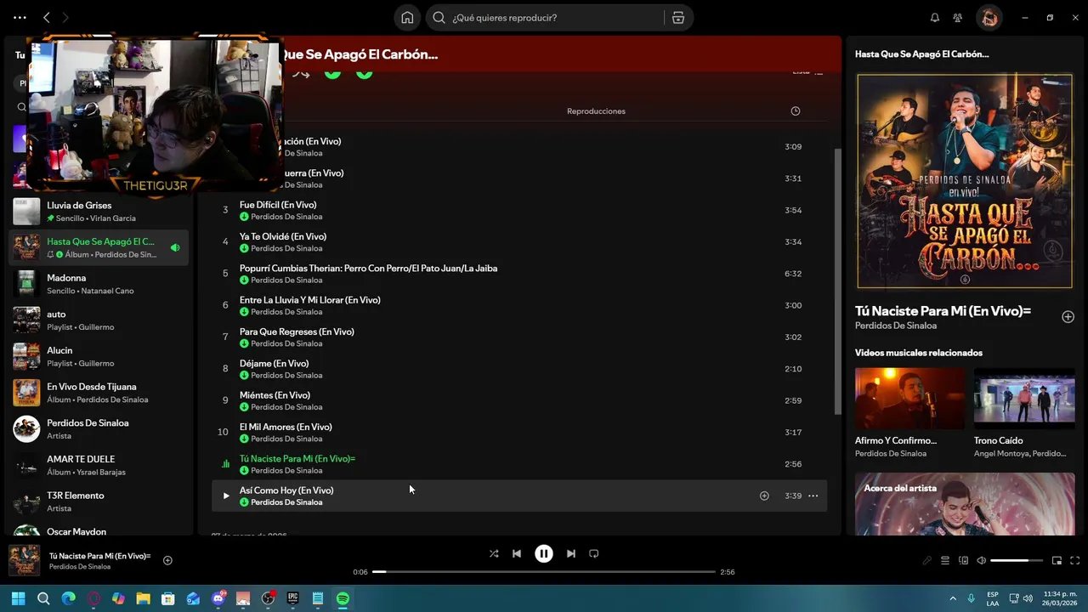Toggle the system tray microphone icon

(x=971, y=598)
